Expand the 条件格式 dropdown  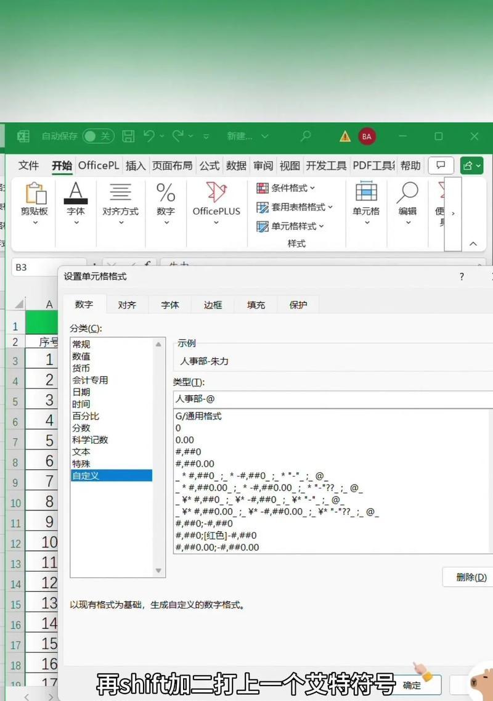click(x=285, y=188)
